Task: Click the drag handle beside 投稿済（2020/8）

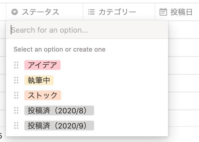Action: [16, 110]
